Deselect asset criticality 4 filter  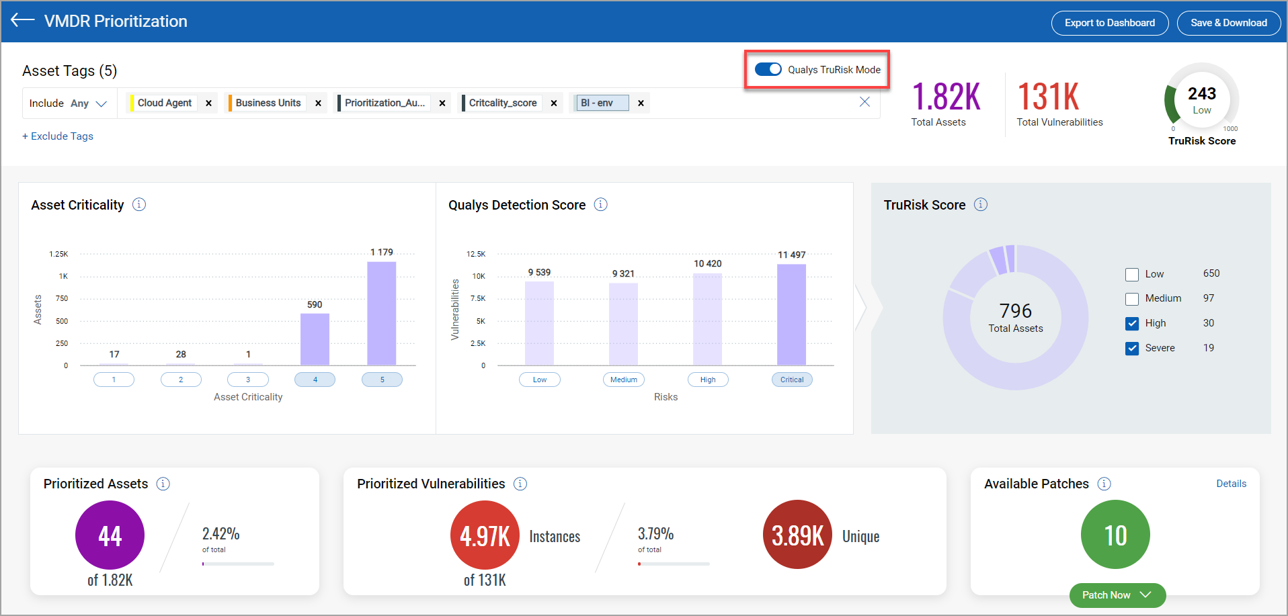pos(315,380)
